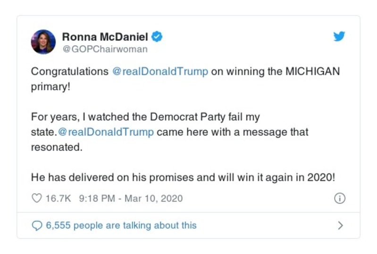
Task: Click the Ronna McDaniel display name
Action: (x=105, y=37)
